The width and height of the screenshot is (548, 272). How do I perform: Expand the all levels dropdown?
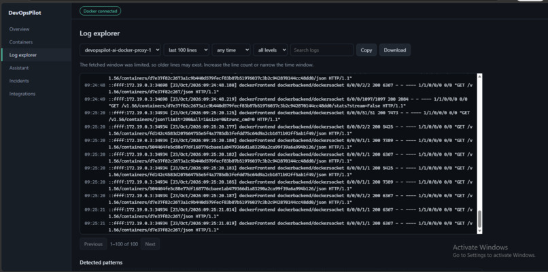pos(270,50)
